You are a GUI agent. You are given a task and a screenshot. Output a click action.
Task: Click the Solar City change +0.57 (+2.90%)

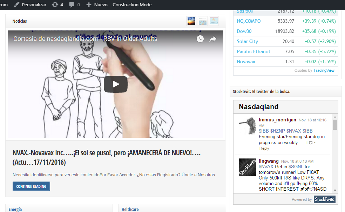tap(320, 41)
